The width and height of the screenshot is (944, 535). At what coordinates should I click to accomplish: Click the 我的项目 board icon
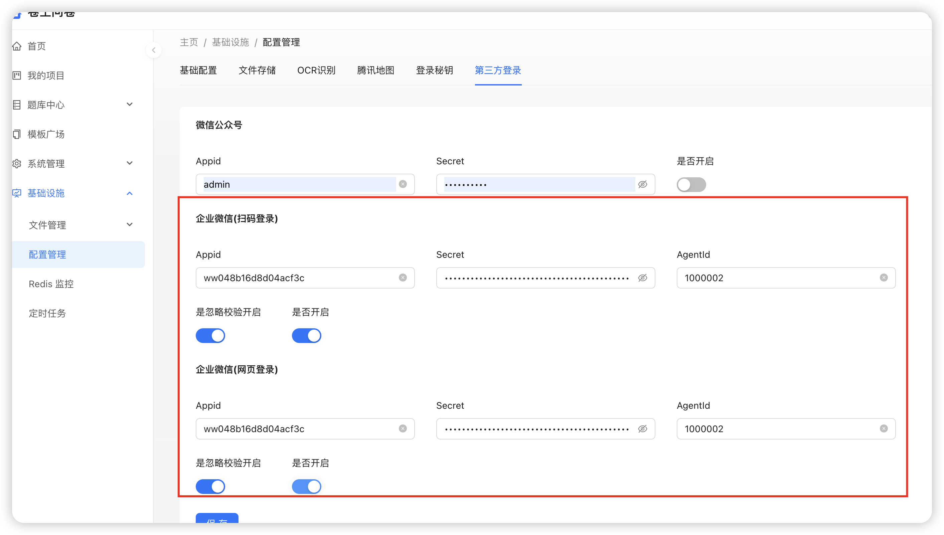coord(17,75)
